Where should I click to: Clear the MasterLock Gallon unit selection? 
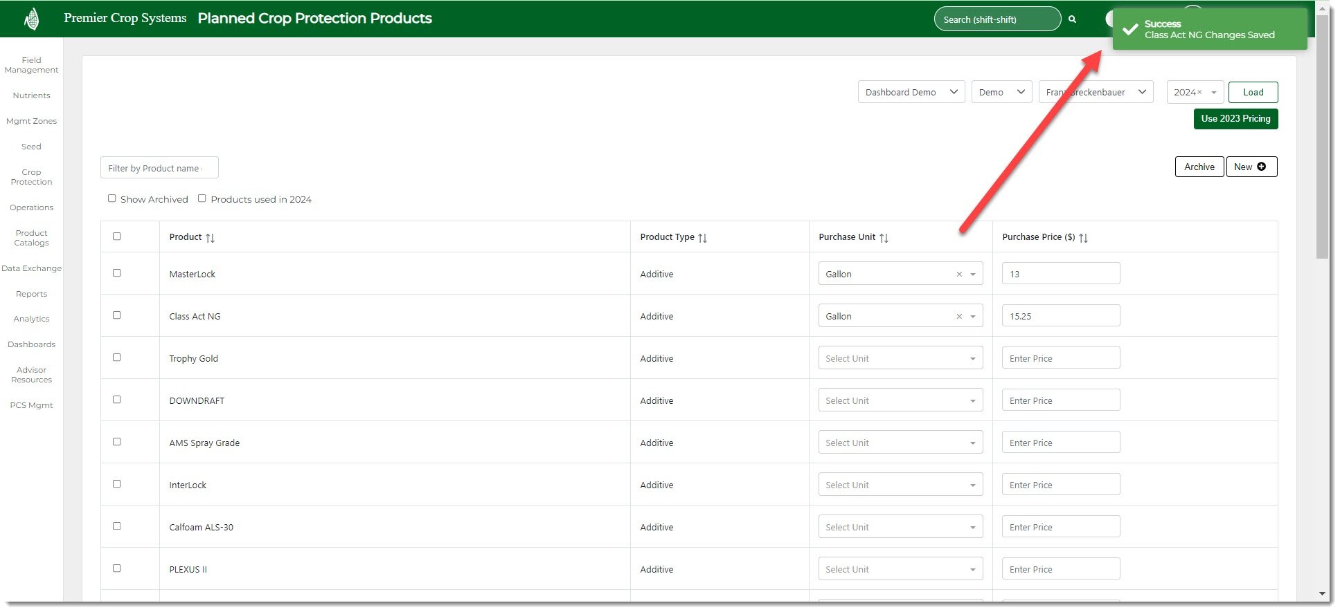tap(959, 275)
